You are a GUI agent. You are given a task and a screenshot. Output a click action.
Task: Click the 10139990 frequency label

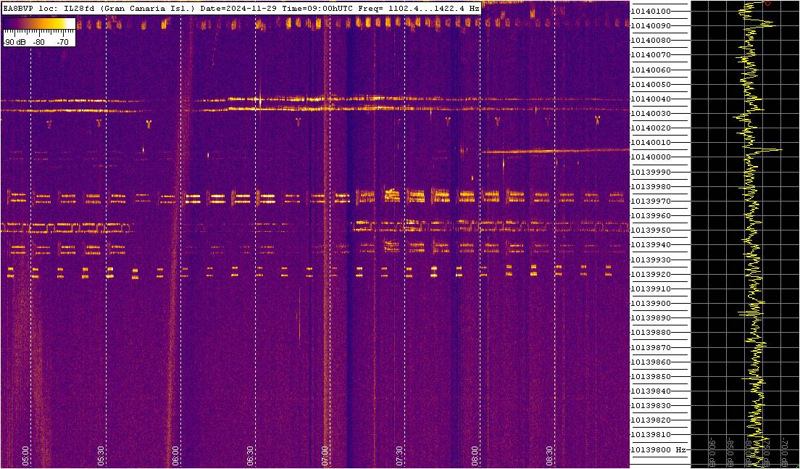[651, 172]
